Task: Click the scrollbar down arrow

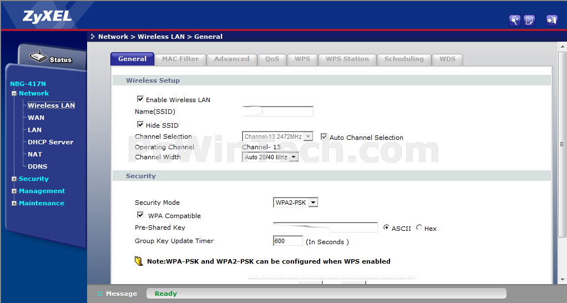Action: pos(563,280)
